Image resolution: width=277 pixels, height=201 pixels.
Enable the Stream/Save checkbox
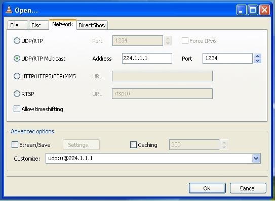tap(15, 145)
